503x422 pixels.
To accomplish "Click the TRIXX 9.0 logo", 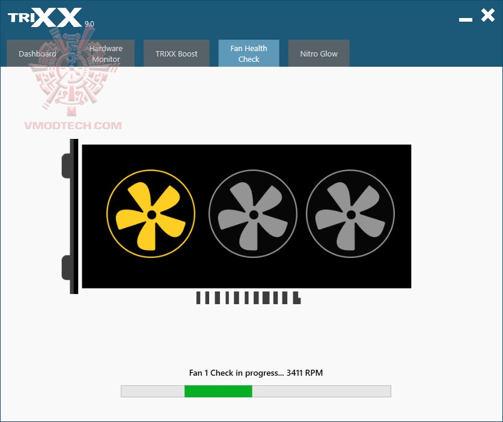I will click(51, 18).
